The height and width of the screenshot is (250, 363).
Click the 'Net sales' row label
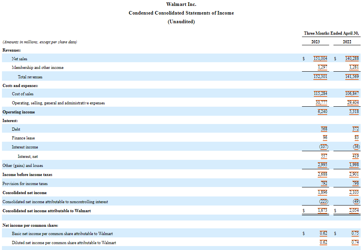tap(19, 59)
